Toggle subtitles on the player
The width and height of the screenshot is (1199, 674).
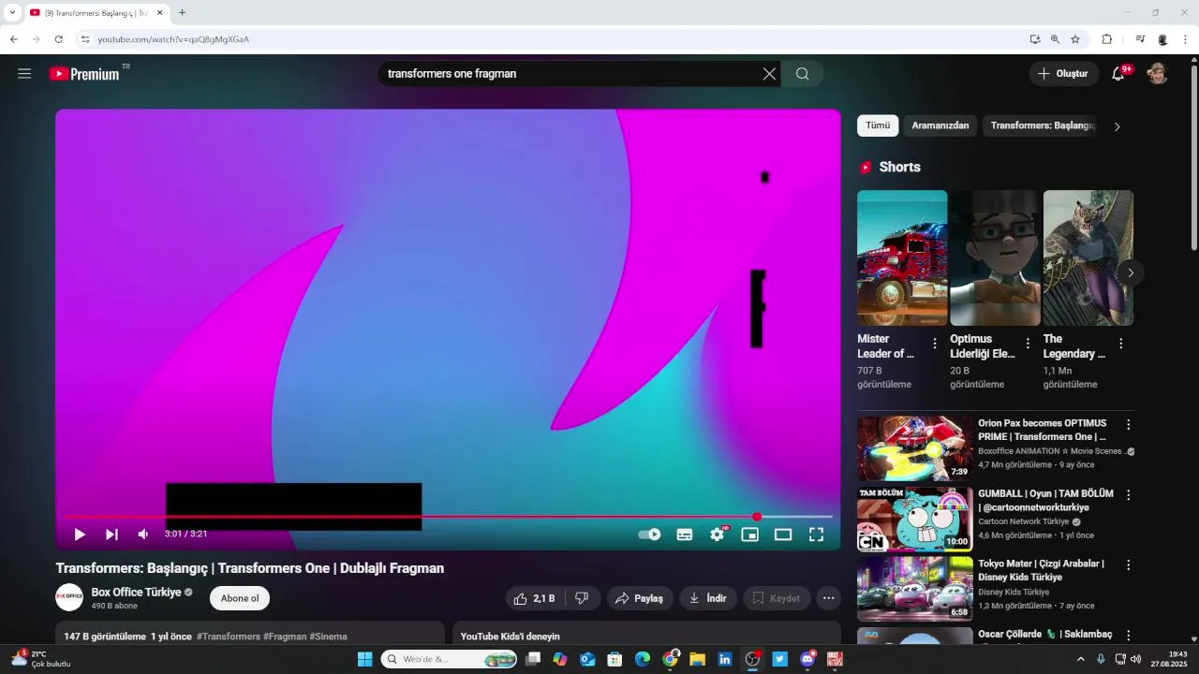tap(685, 535)
